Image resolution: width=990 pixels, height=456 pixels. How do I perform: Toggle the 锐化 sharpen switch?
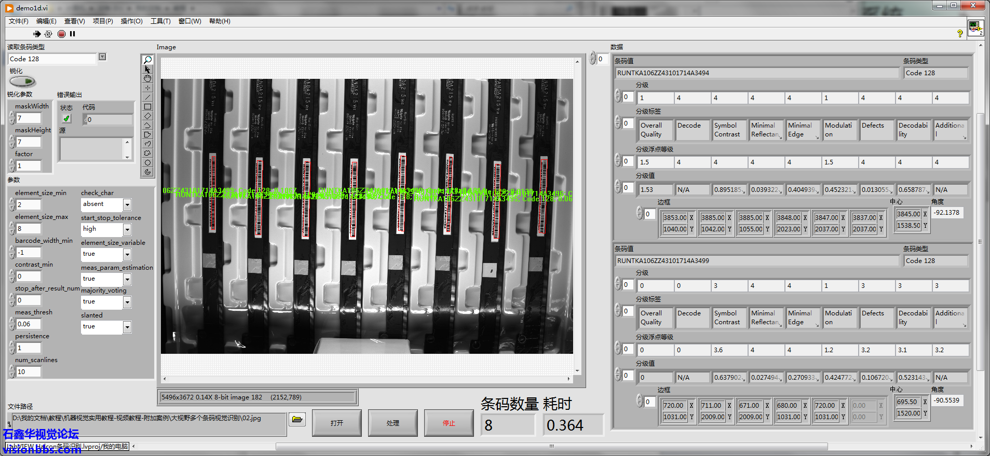(x=22, y=81)
